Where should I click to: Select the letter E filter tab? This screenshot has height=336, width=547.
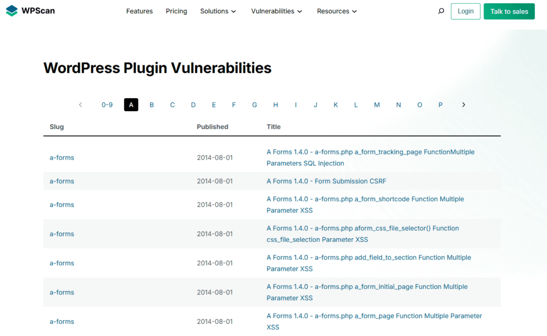click(214, 105)
